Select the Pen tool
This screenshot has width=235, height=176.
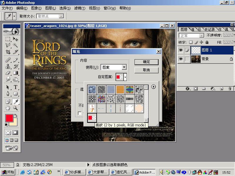[x=8, y=94]
